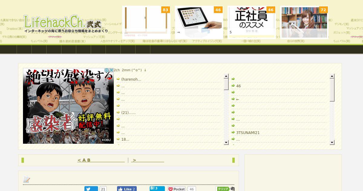363x191 pixels.
Task: Open the "3TSUNAMI21" link
Action: pyautogui.click(x=248, y=132)
